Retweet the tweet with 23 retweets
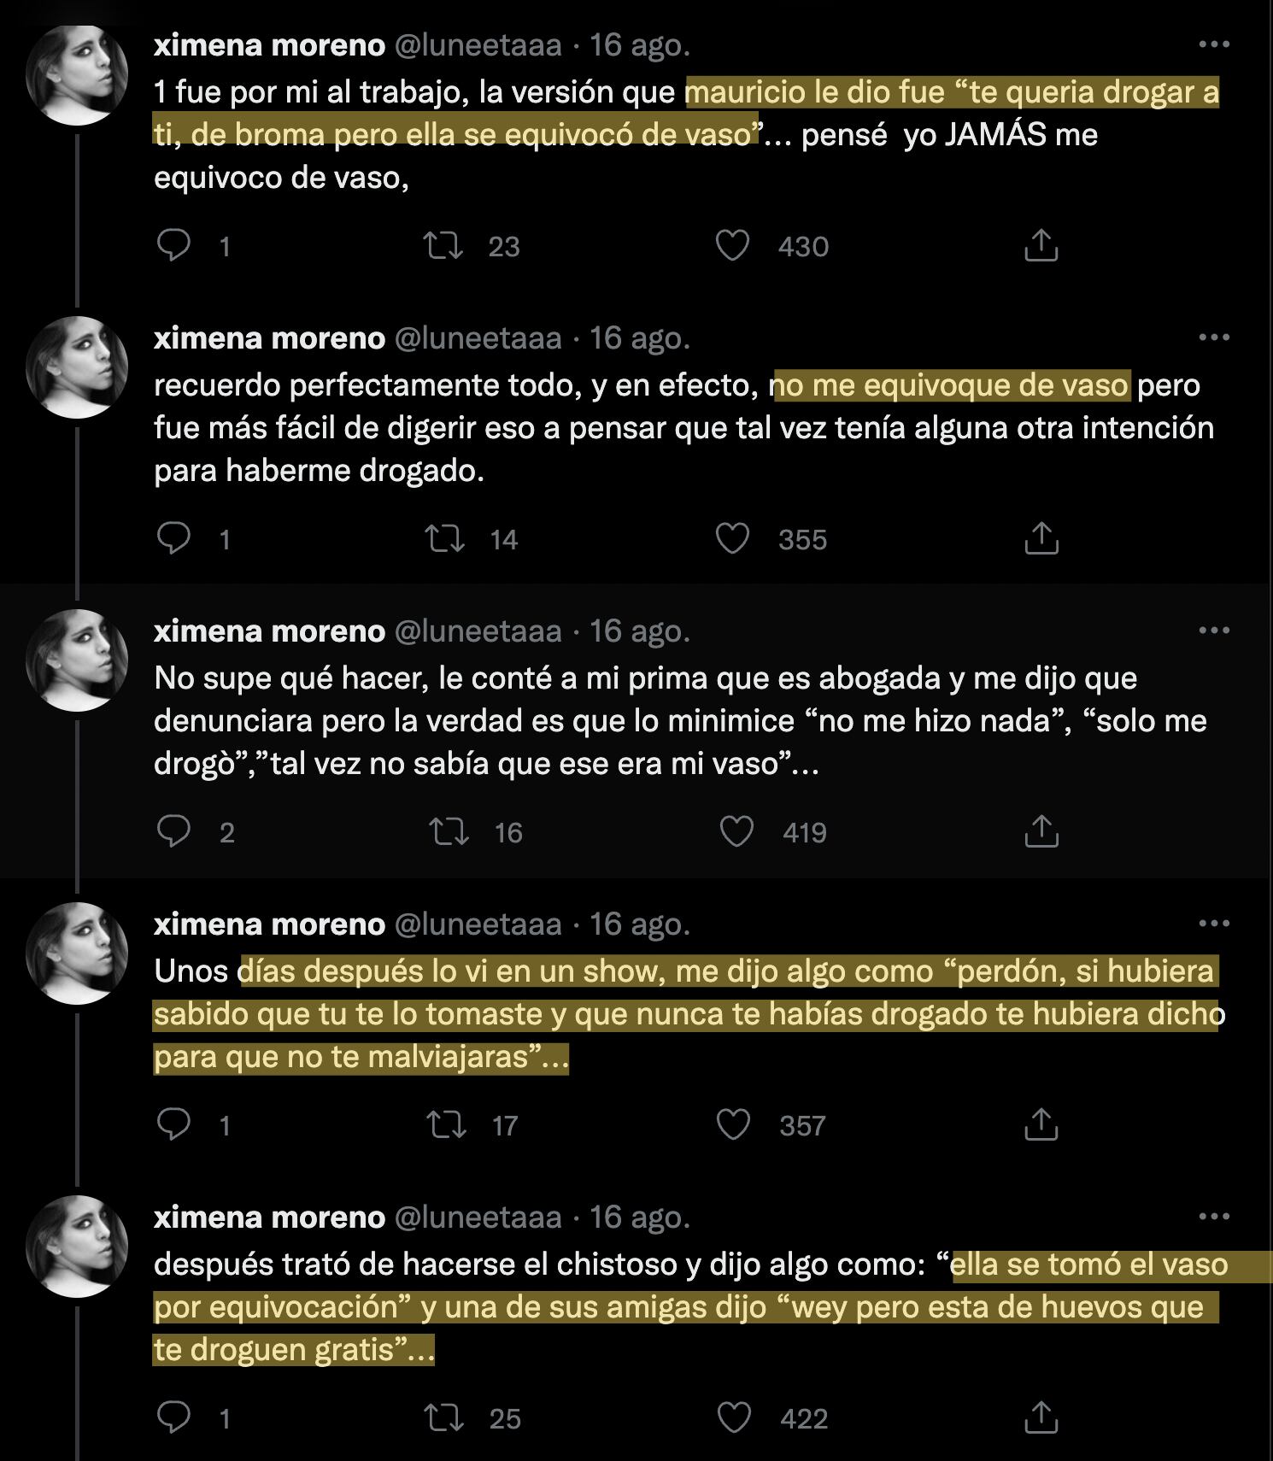 (444, 246)
